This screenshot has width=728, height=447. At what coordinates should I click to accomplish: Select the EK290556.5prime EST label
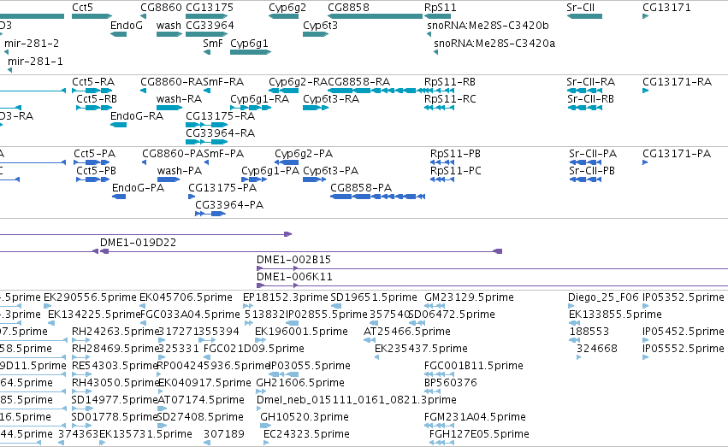pos(90,297)
